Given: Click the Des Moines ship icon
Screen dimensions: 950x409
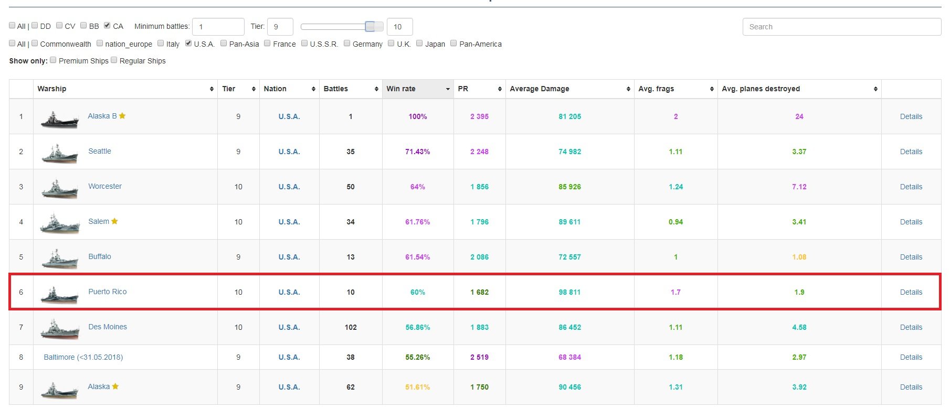Looking at the screenshot, I should [59, 330].
